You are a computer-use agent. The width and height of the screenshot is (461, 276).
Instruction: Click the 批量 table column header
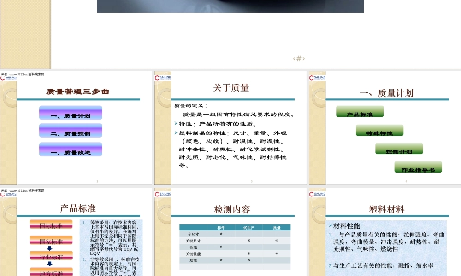(x=277, y=228)
